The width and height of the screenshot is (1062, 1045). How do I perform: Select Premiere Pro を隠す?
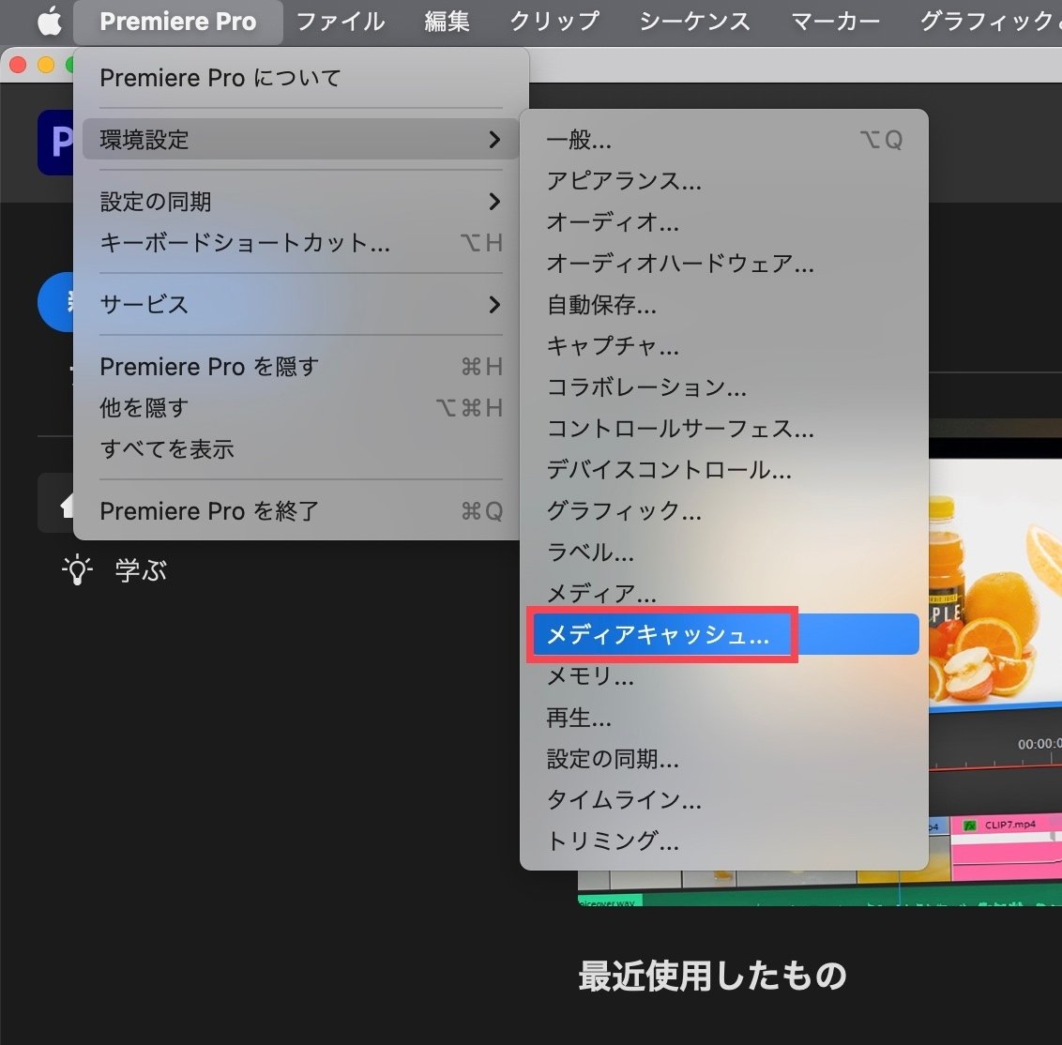click(x=301, y=367)
